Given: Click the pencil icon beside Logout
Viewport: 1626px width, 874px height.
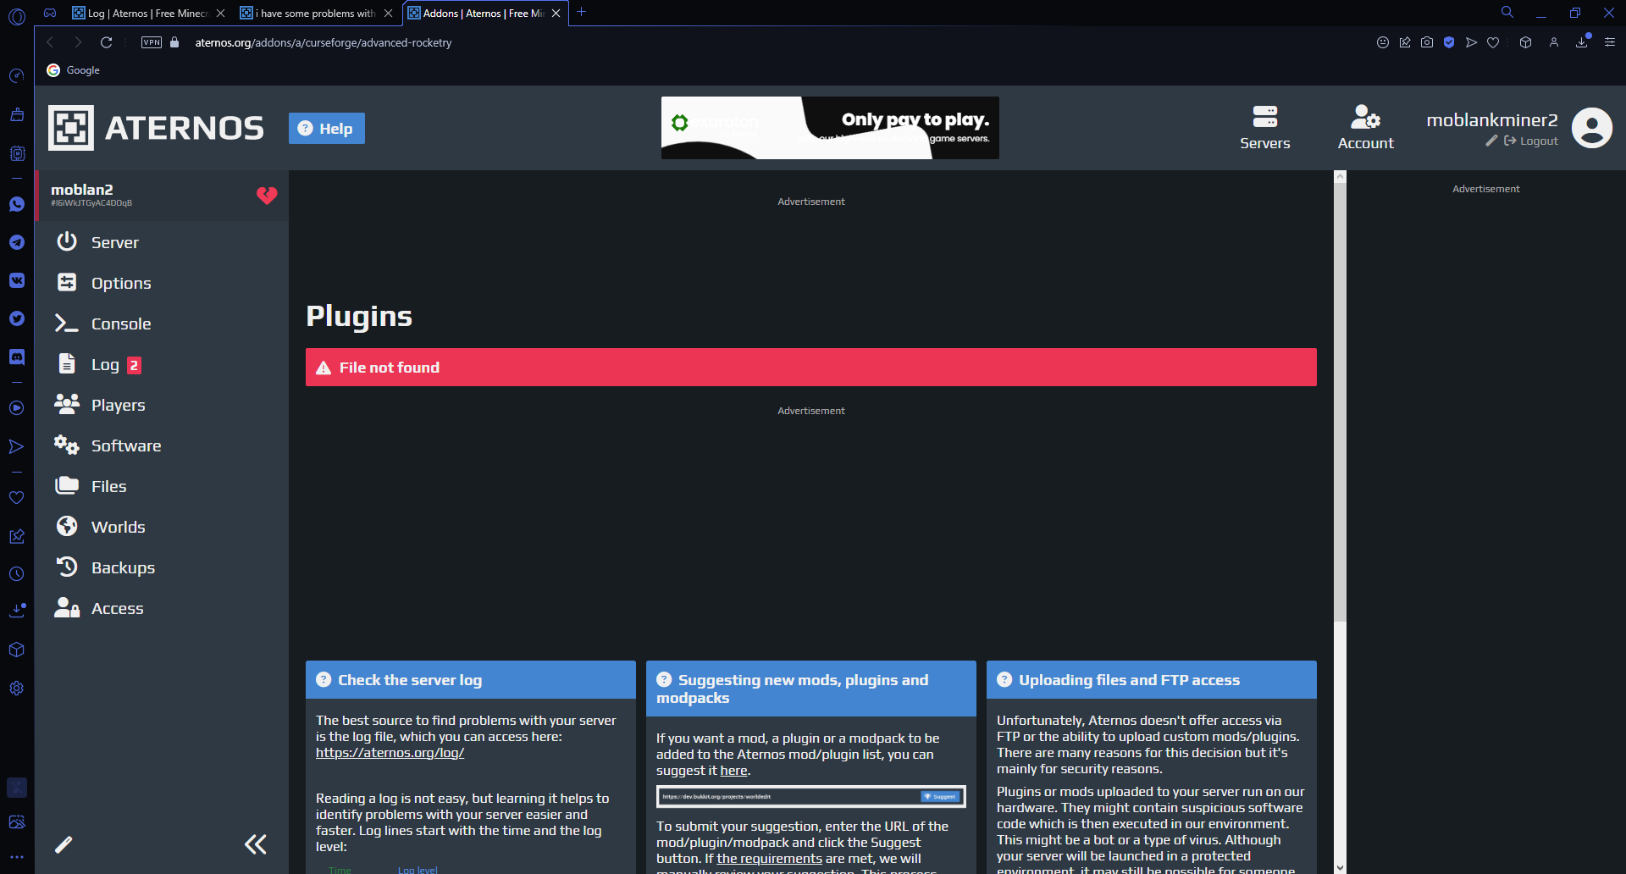Looking at the screenshot, I should 1491,141.
